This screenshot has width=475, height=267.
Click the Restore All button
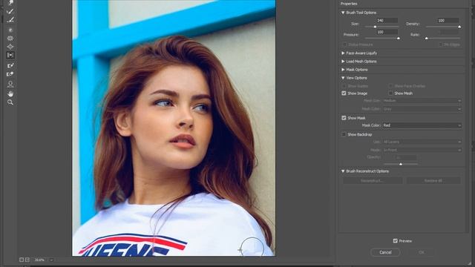tap(433, 181)
